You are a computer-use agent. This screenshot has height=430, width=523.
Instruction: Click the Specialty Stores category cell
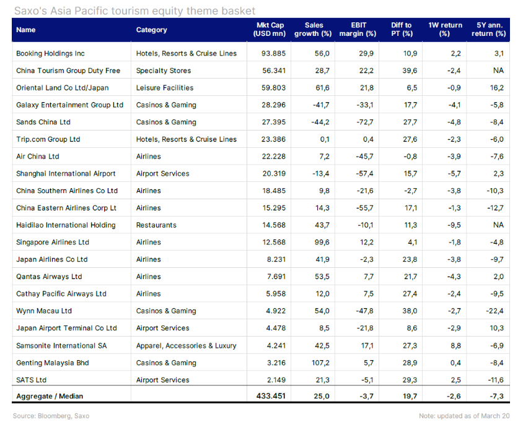coord(164,71)
